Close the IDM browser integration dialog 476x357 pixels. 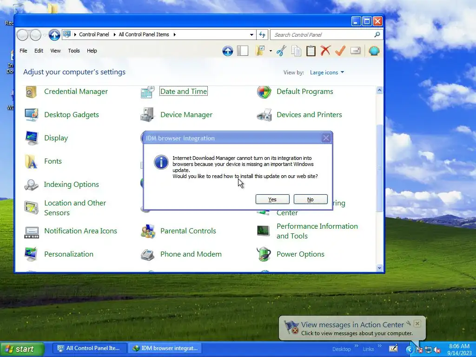(x=326, y=138)
